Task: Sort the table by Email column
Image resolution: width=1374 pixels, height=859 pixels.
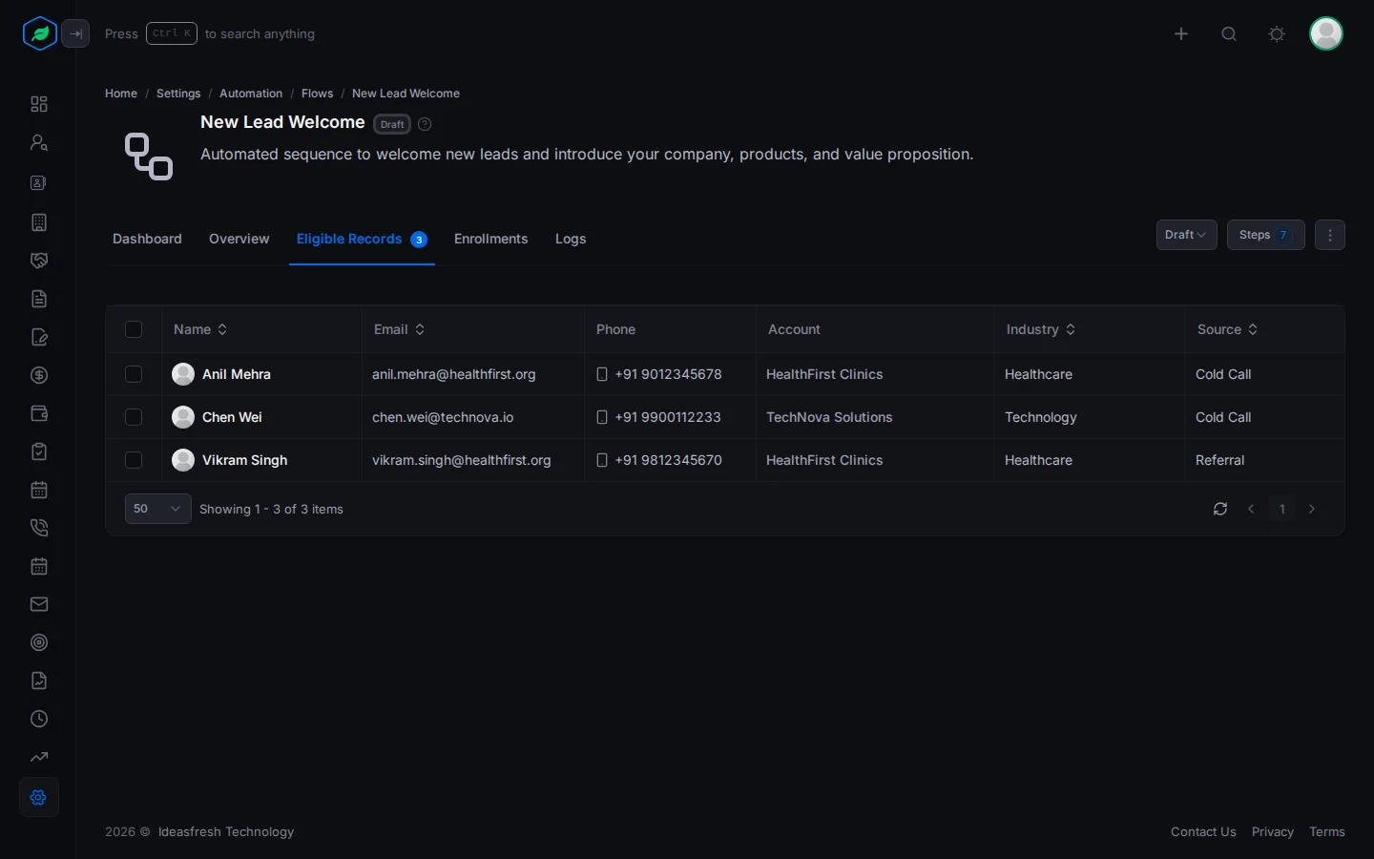Action: tap(399, 329)
